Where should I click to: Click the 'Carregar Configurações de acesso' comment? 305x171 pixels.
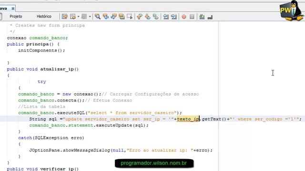(x=154, y=94)
